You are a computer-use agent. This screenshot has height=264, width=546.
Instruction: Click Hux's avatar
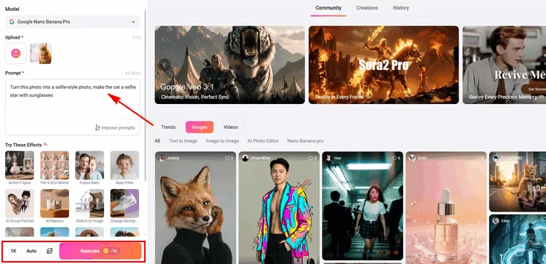click(328, 159)
